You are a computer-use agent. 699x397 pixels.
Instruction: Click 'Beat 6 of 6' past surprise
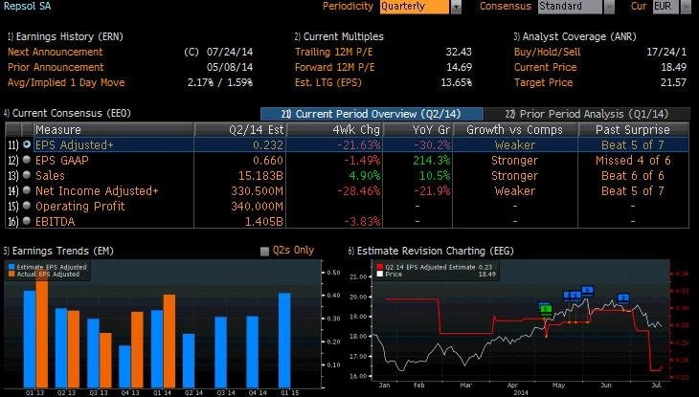click(633, 175)
